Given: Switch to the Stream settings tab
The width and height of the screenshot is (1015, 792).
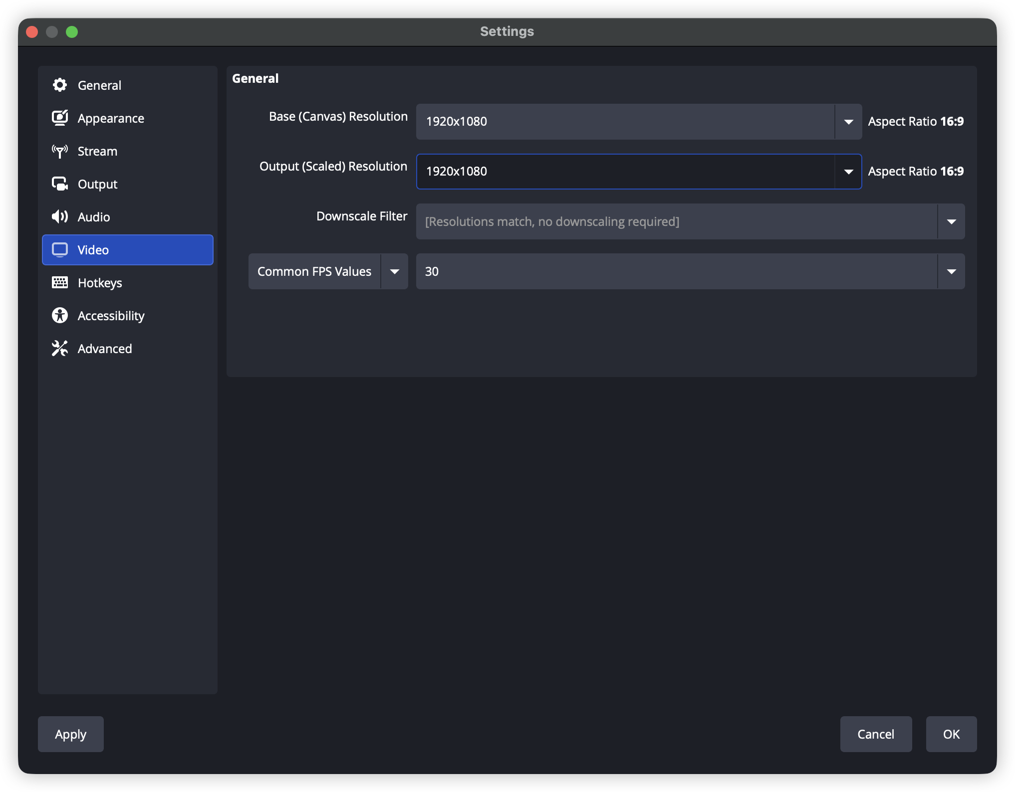Looking at the screenshot, I should (x=97, y=151).
